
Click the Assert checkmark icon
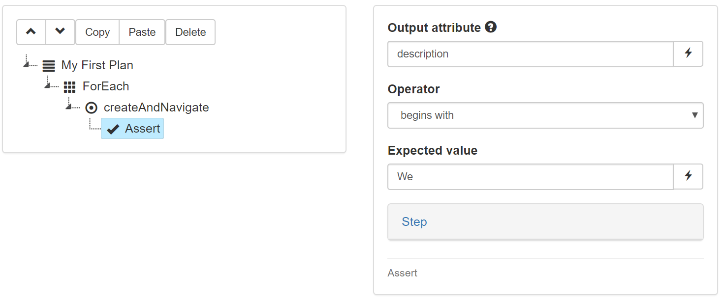coord(113,129)
